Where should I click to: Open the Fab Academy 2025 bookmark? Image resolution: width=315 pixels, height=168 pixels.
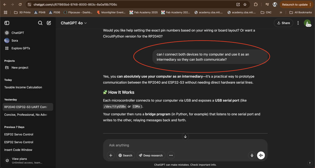(144, 12)
